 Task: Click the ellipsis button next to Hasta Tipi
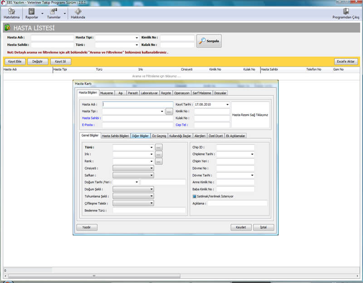pos(169,111)
